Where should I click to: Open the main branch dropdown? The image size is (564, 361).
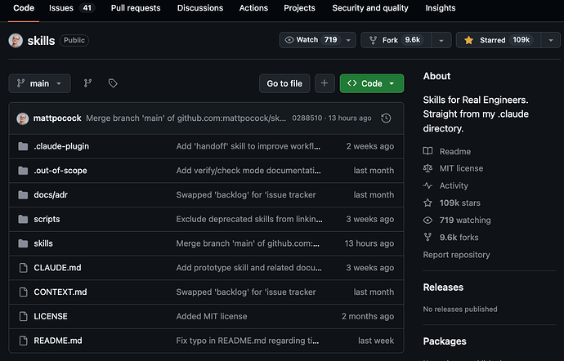[39, 83]
